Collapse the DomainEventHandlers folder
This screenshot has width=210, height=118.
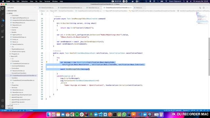click(x=19, y=73)
